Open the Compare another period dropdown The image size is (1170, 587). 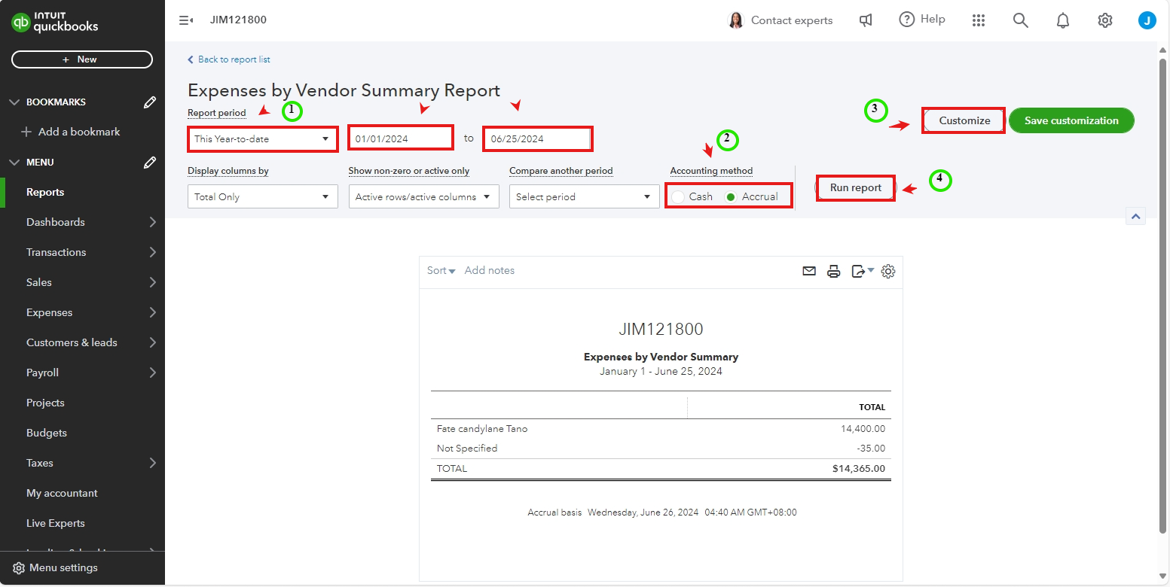(x=583, y=197)
